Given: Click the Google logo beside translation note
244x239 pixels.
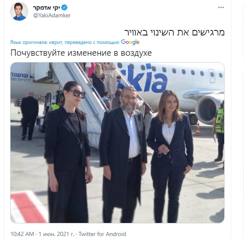Looking at the screenshot, I should coord(130,42).
